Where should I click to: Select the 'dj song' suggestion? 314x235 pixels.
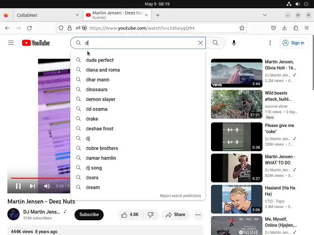(138, 168)
